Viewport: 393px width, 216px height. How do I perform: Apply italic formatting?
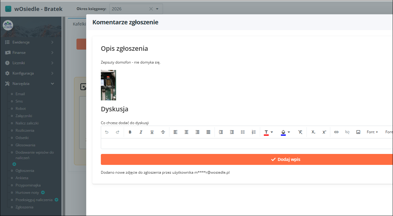pyautogui.click(x=141, y=132)
